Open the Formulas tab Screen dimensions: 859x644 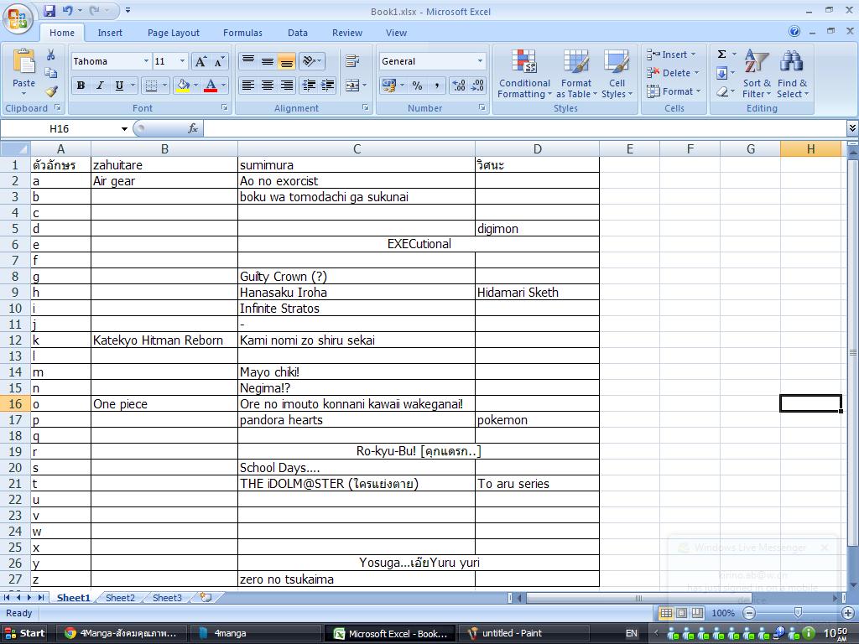242,33
